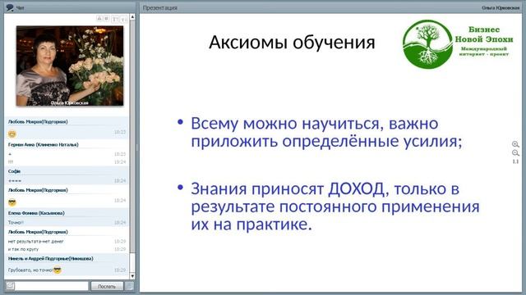Click first 'Любовь Мокрая(Подгорная)' name in chat
Viewport: 526px width, 295px height.
[x=38, y=122]
